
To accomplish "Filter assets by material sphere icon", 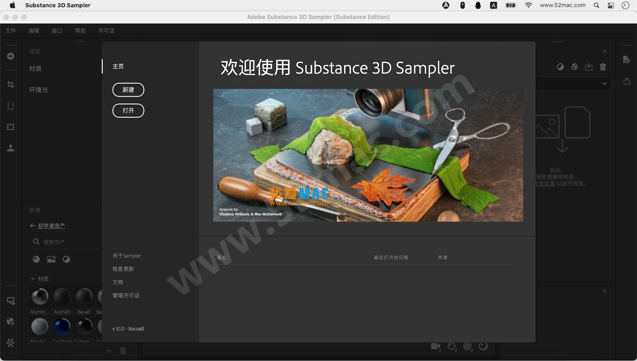I will (x=36, y=259).
